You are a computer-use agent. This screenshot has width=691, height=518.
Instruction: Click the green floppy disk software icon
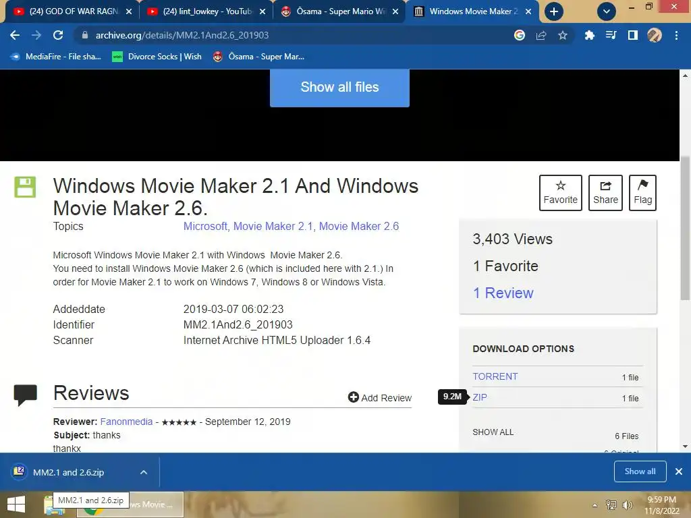pyautogui.click(x=25, y=188)
